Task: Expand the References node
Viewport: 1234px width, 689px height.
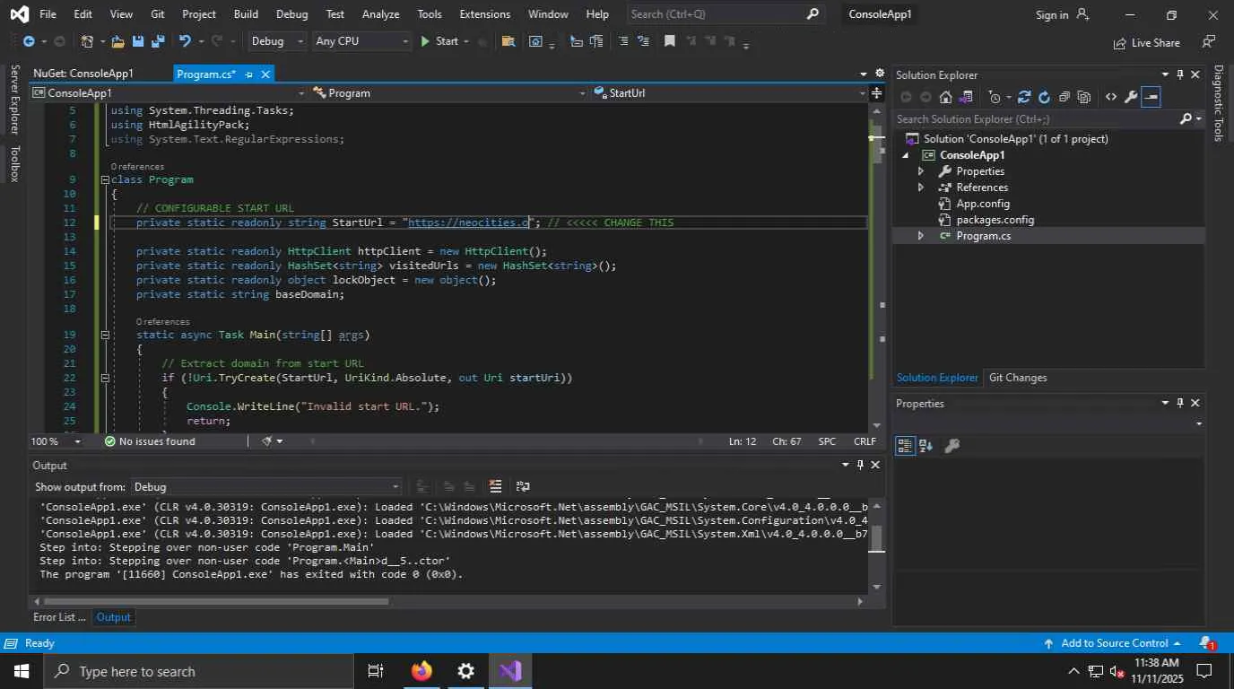Action: (x=920, y=188)
